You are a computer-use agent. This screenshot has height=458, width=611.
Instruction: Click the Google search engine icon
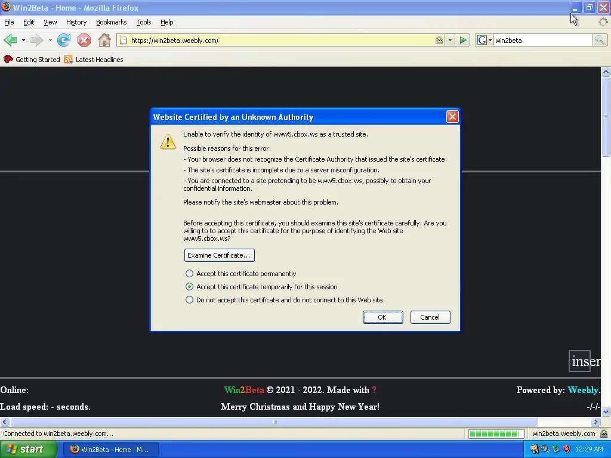(x=482, y=40)
